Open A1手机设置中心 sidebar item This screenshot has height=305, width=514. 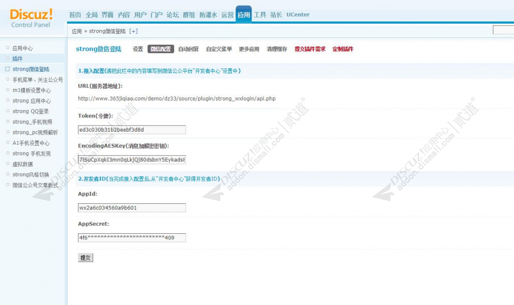[31, 143]
